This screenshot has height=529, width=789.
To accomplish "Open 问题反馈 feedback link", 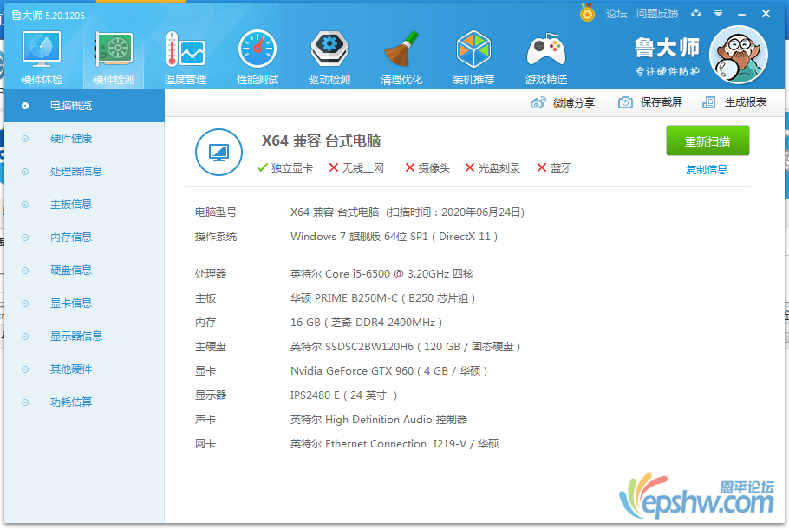I will click(x=656, y=14).
